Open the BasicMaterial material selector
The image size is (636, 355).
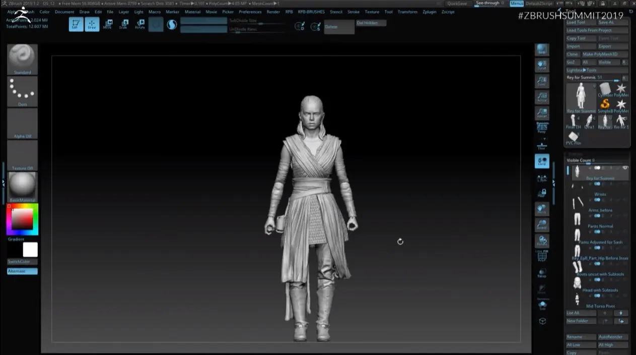22,187
